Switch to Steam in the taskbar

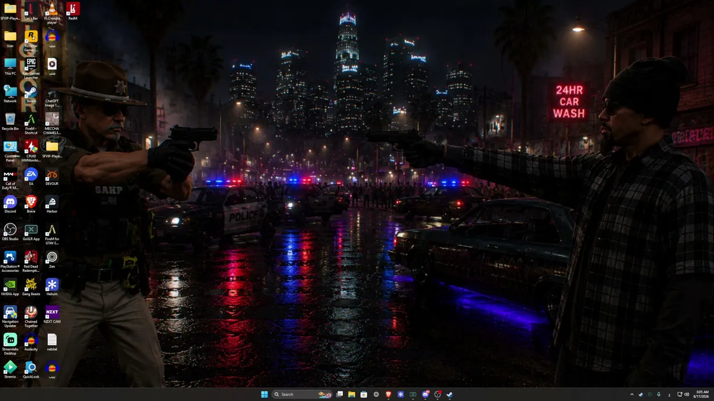pos(450,394)
